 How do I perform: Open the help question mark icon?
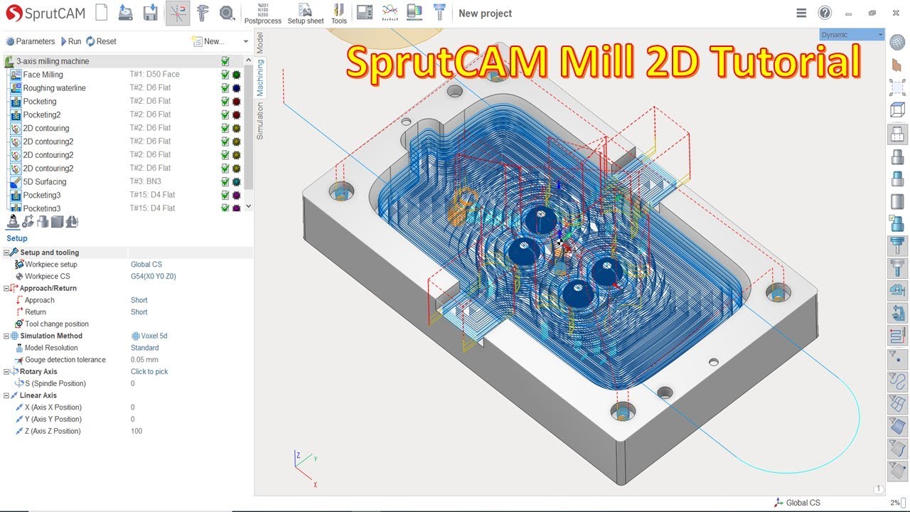click(x=825, y=13)
